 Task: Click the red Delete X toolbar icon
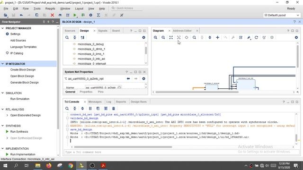(52, 15)
